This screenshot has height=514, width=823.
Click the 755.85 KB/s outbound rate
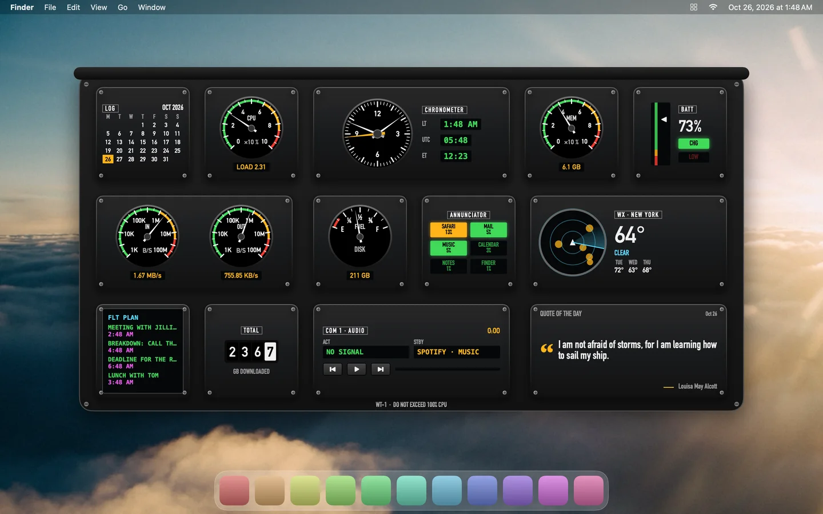point(241,275)
